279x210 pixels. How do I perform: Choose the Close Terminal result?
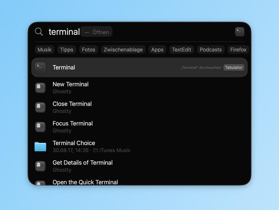click(139, 107)
